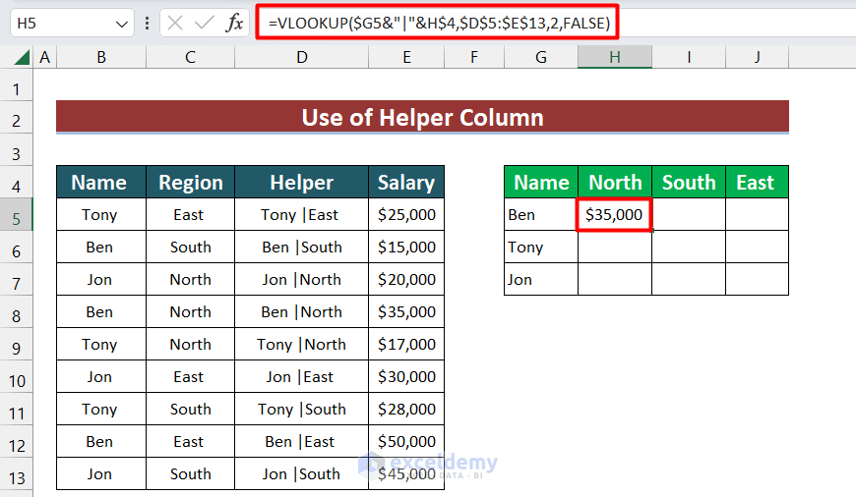Click the $15,000 salary cell
Screen dimensions: 856x497
406,247
